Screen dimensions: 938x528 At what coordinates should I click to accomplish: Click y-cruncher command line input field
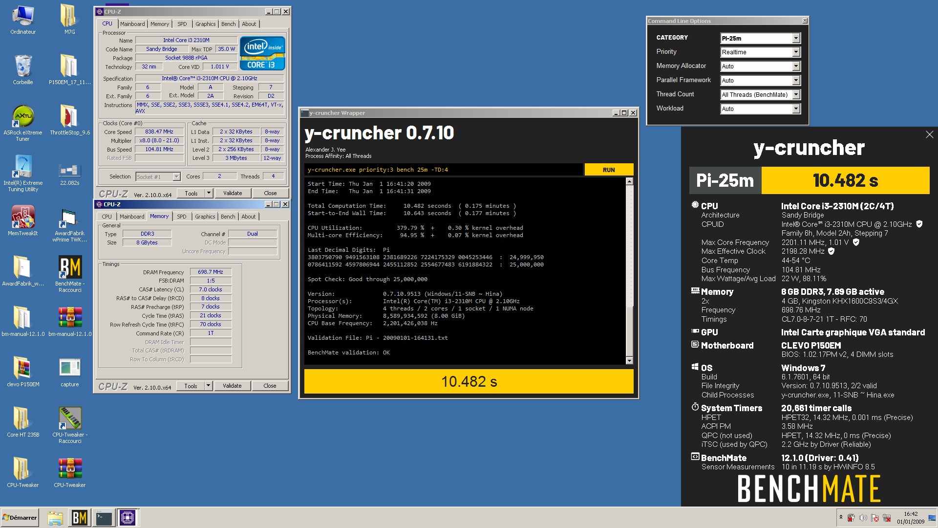(443, 170)
